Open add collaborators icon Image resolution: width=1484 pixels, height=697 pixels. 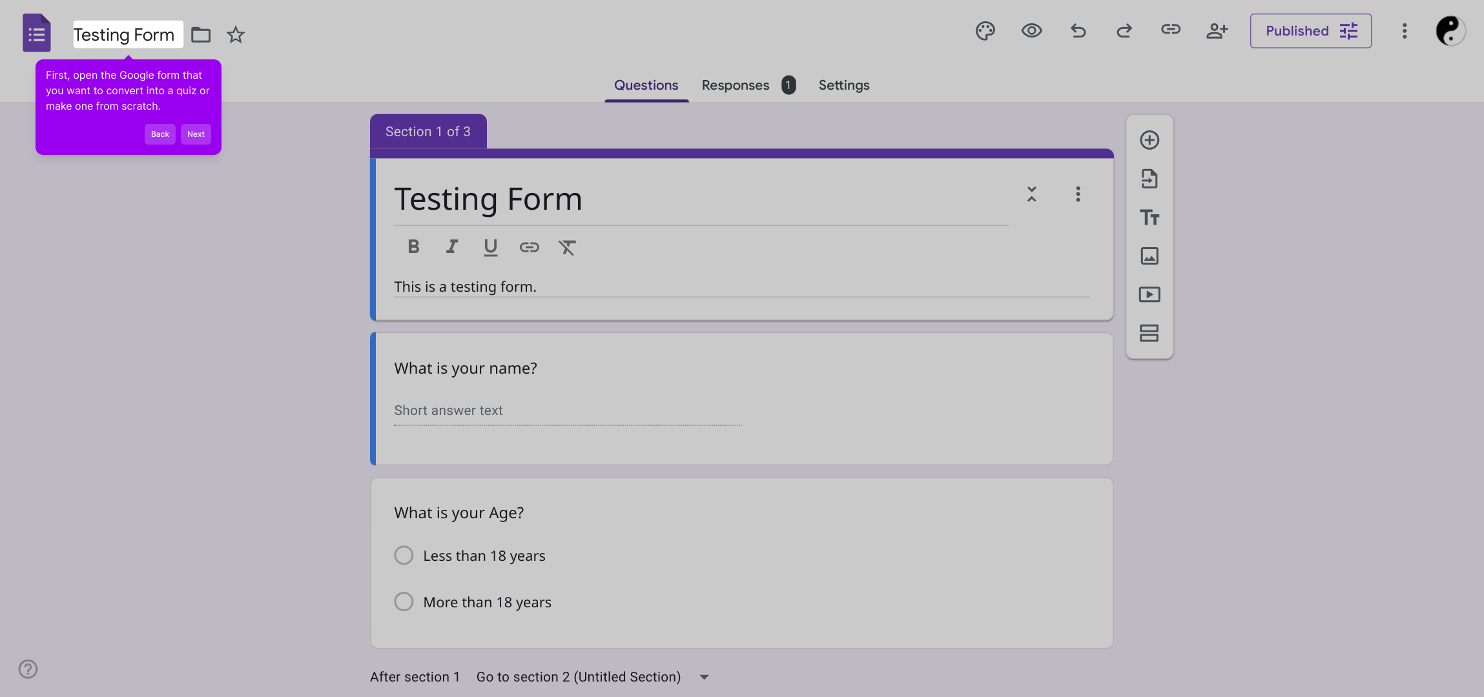(1217, 31)
